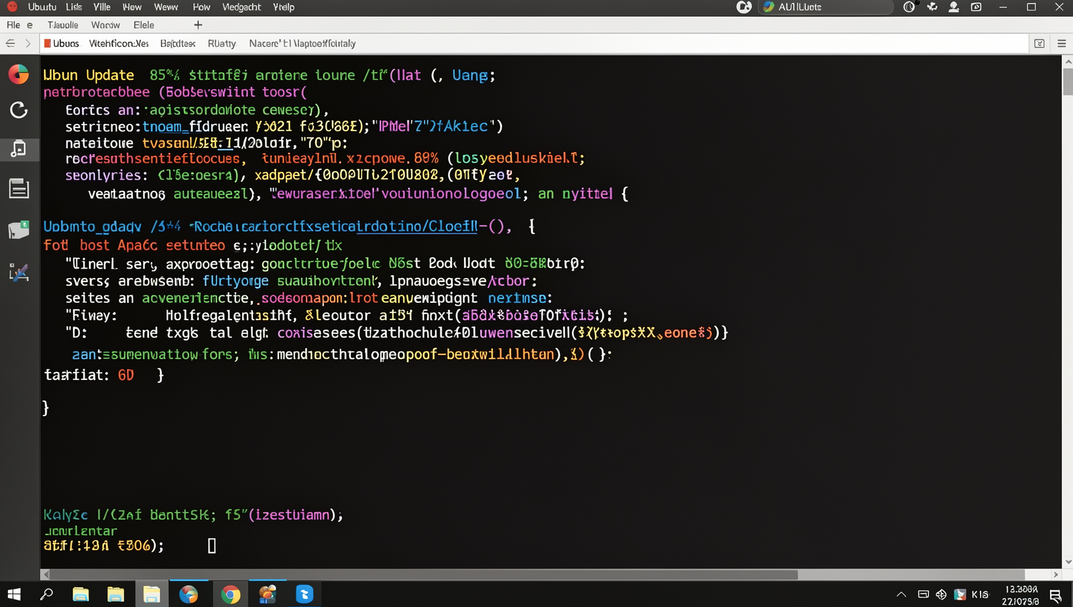Open the user profile icon in title bar
The image size is (1073, 607).
(954, 7)
